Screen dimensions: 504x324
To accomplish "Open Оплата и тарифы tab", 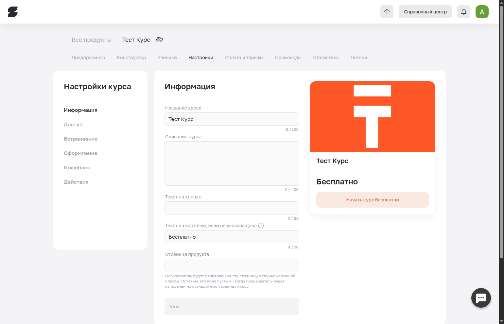I will coord(244,58).
